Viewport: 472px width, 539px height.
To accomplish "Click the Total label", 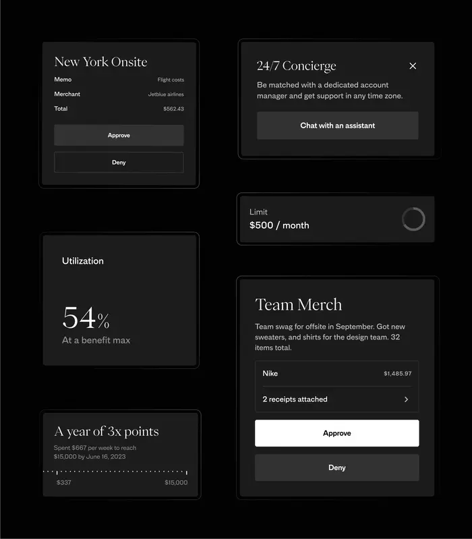I will click(x=61, y=109).
